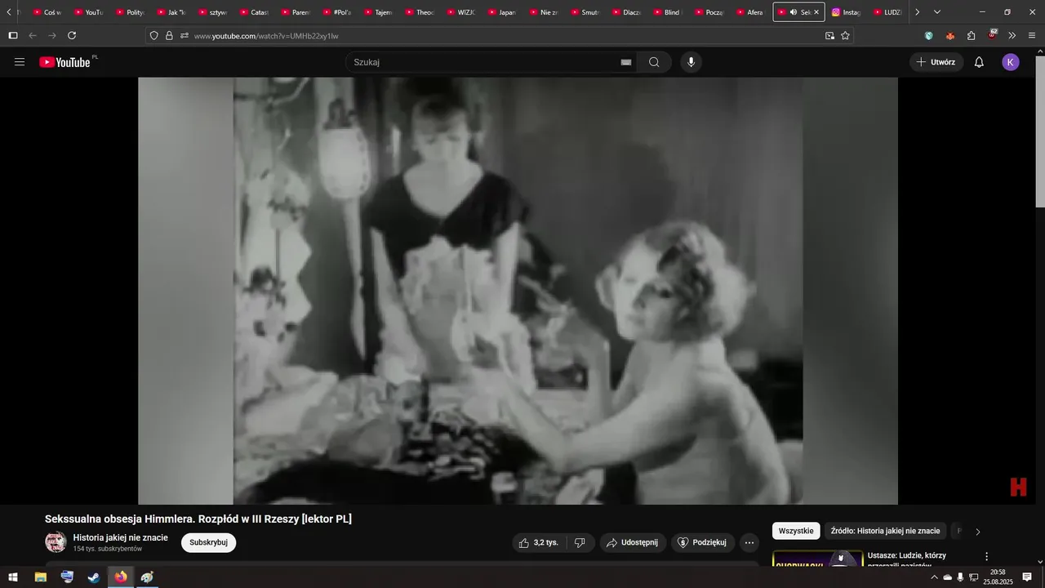The width and height of the screenshot is (1045, 588).
Task: Click the video player frame
Action: (518, 291)
